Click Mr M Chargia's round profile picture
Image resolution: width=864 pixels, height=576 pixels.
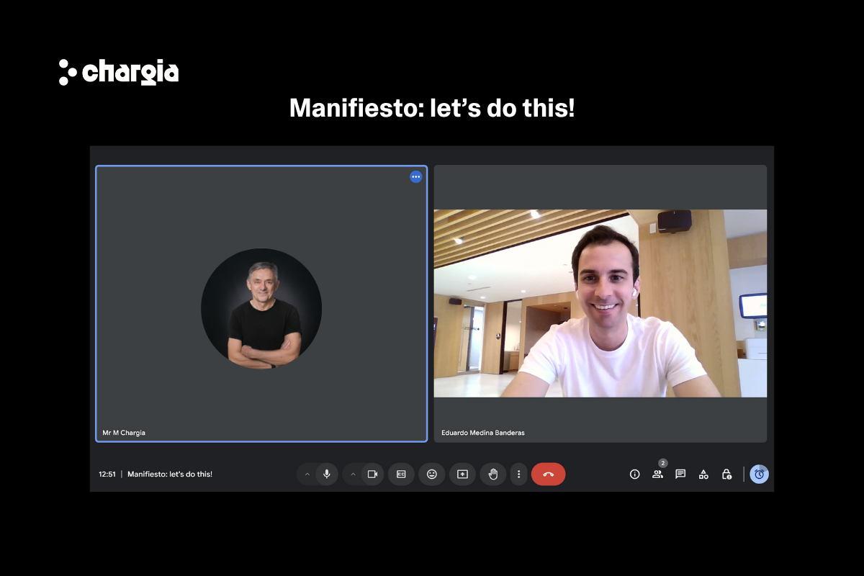261,309
